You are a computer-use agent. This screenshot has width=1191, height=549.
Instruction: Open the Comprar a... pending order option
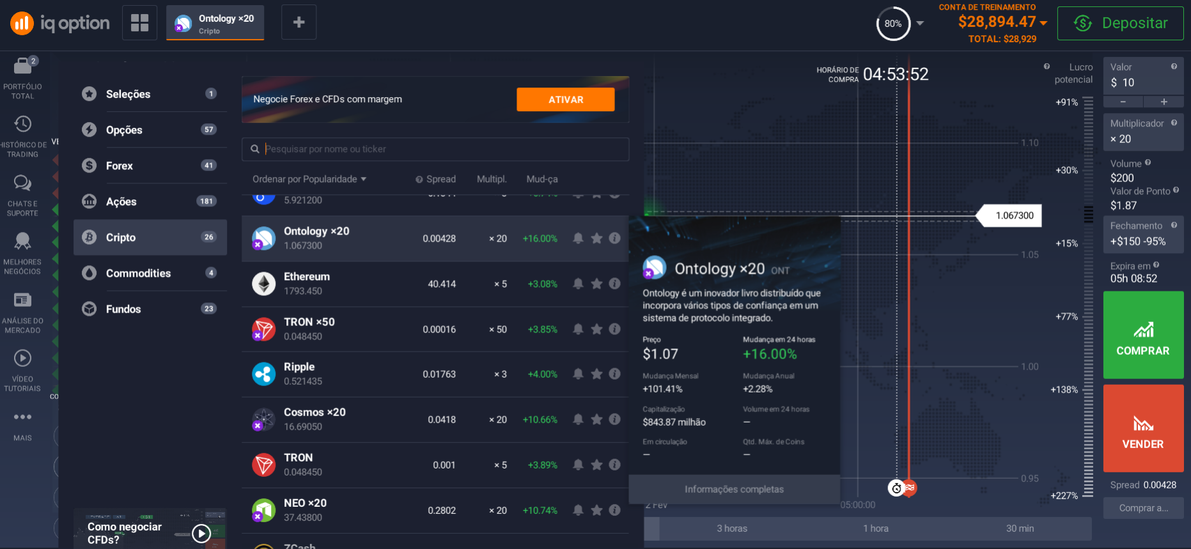1143,508
